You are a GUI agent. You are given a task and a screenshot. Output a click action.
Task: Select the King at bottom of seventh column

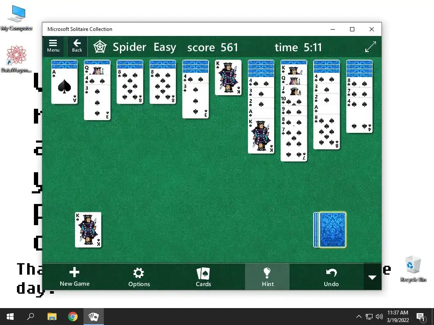[x=261, y=136]
